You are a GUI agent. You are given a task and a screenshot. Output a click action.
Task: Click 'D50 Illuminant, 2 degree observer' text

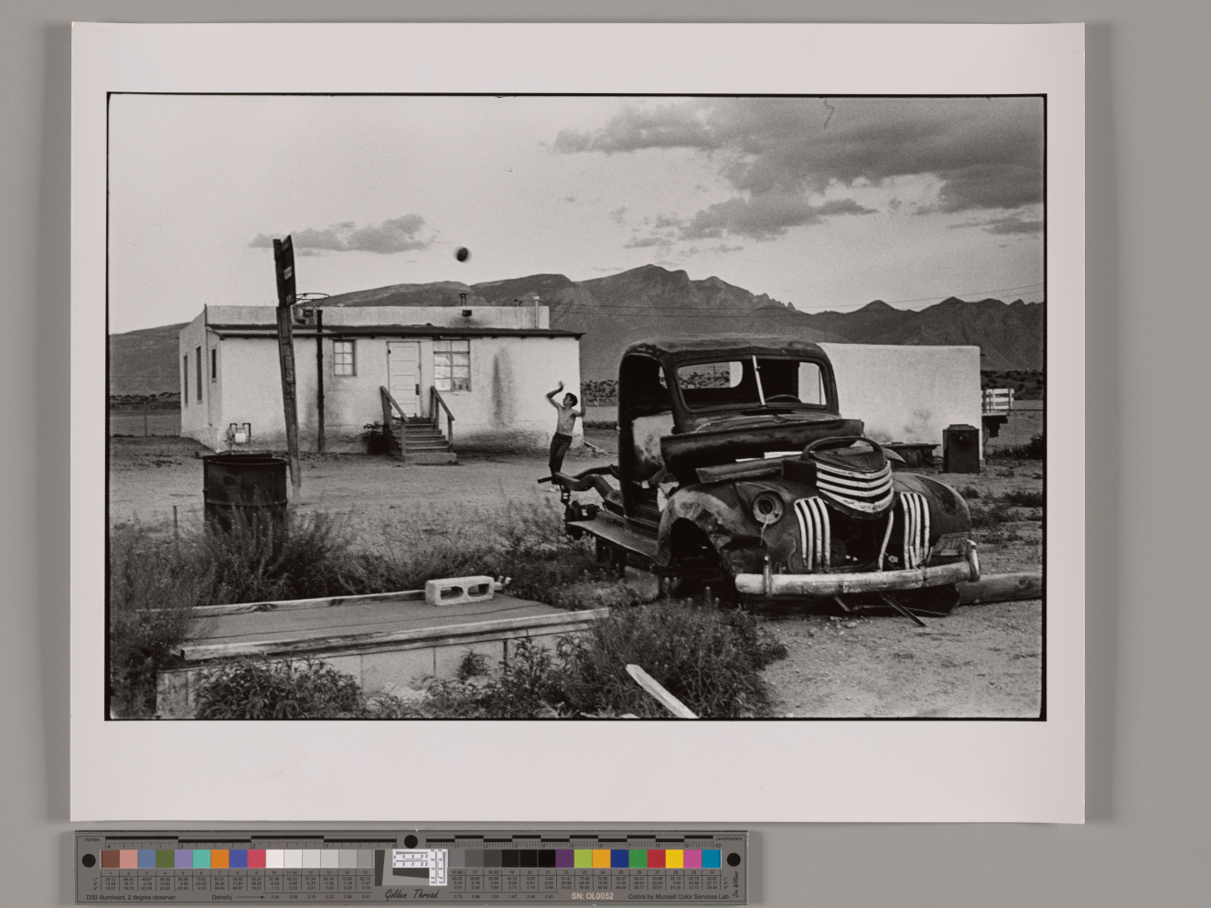pyautogui.click(x=131, y=897)
